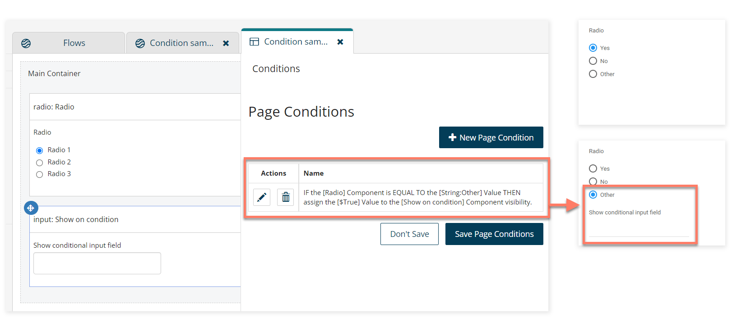Click Save Page Conditions
This screenshot has height=327, width=732.
pos(494,234)
